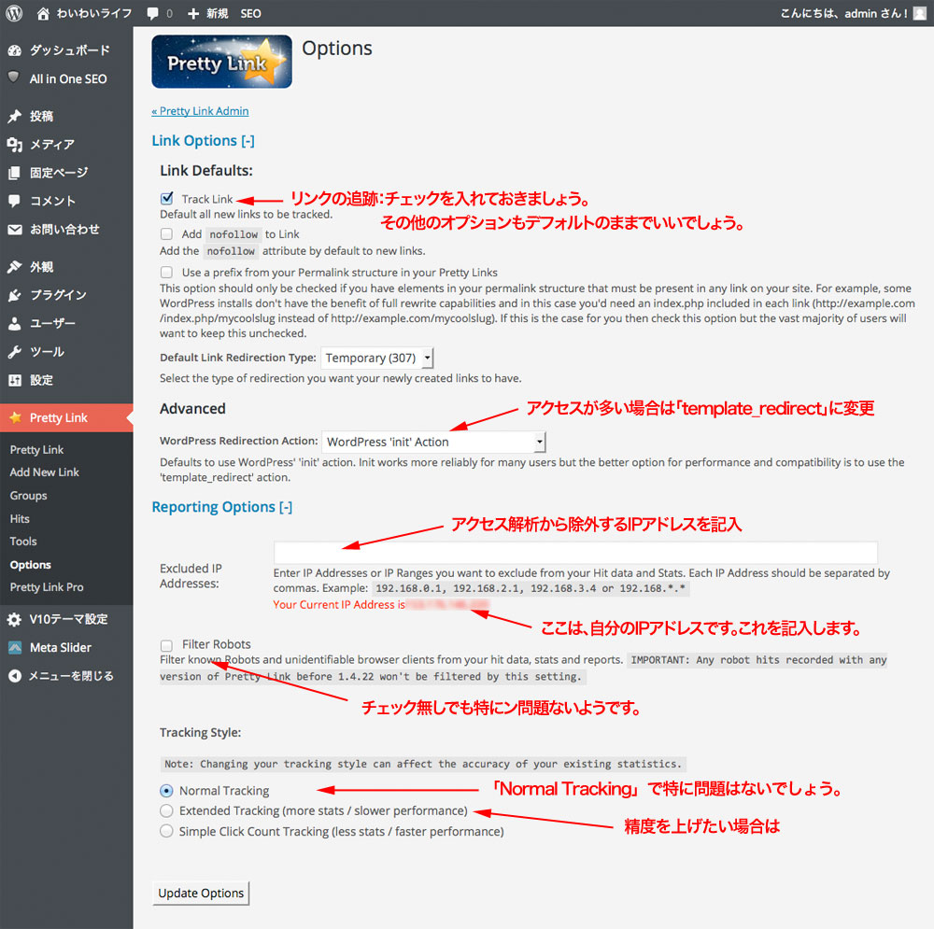Click the Pretty Link star icon in sidebar
This screenshot has width=934, height=929.
pyautogui.click(x=16, y=417)
